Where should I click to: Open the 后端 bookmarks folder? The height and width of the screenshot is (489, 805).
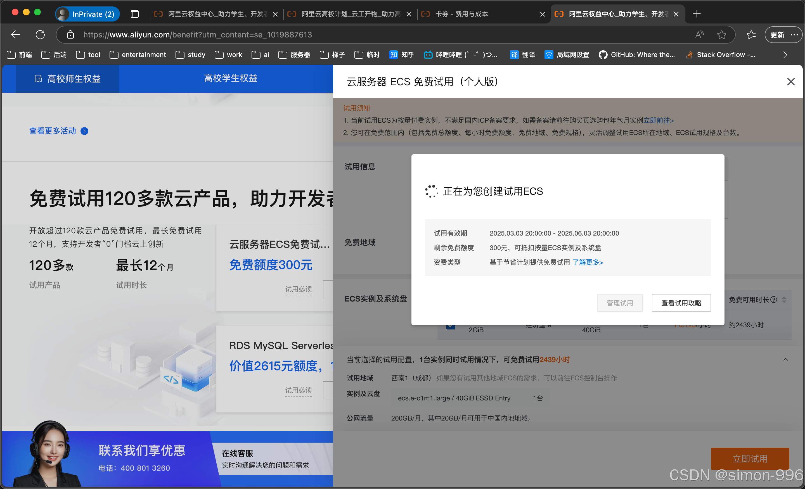pos(54,54)
